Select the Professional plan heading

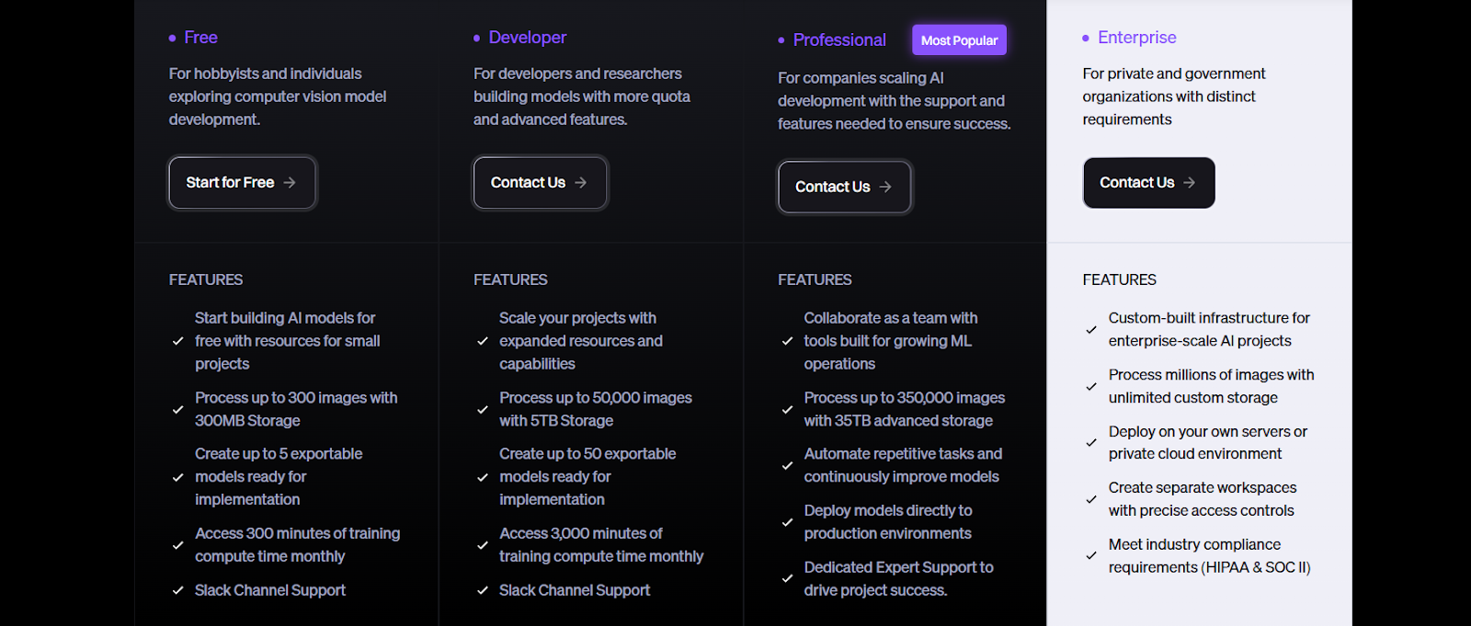[839, 40]
